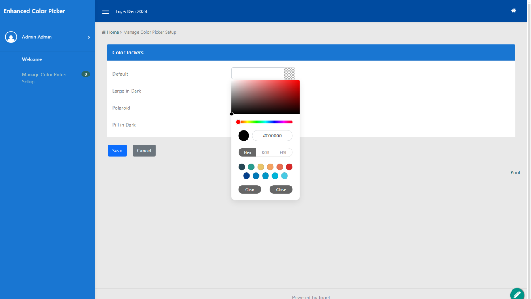
Task: Switch color format to RGB
Action: [265, 152]
